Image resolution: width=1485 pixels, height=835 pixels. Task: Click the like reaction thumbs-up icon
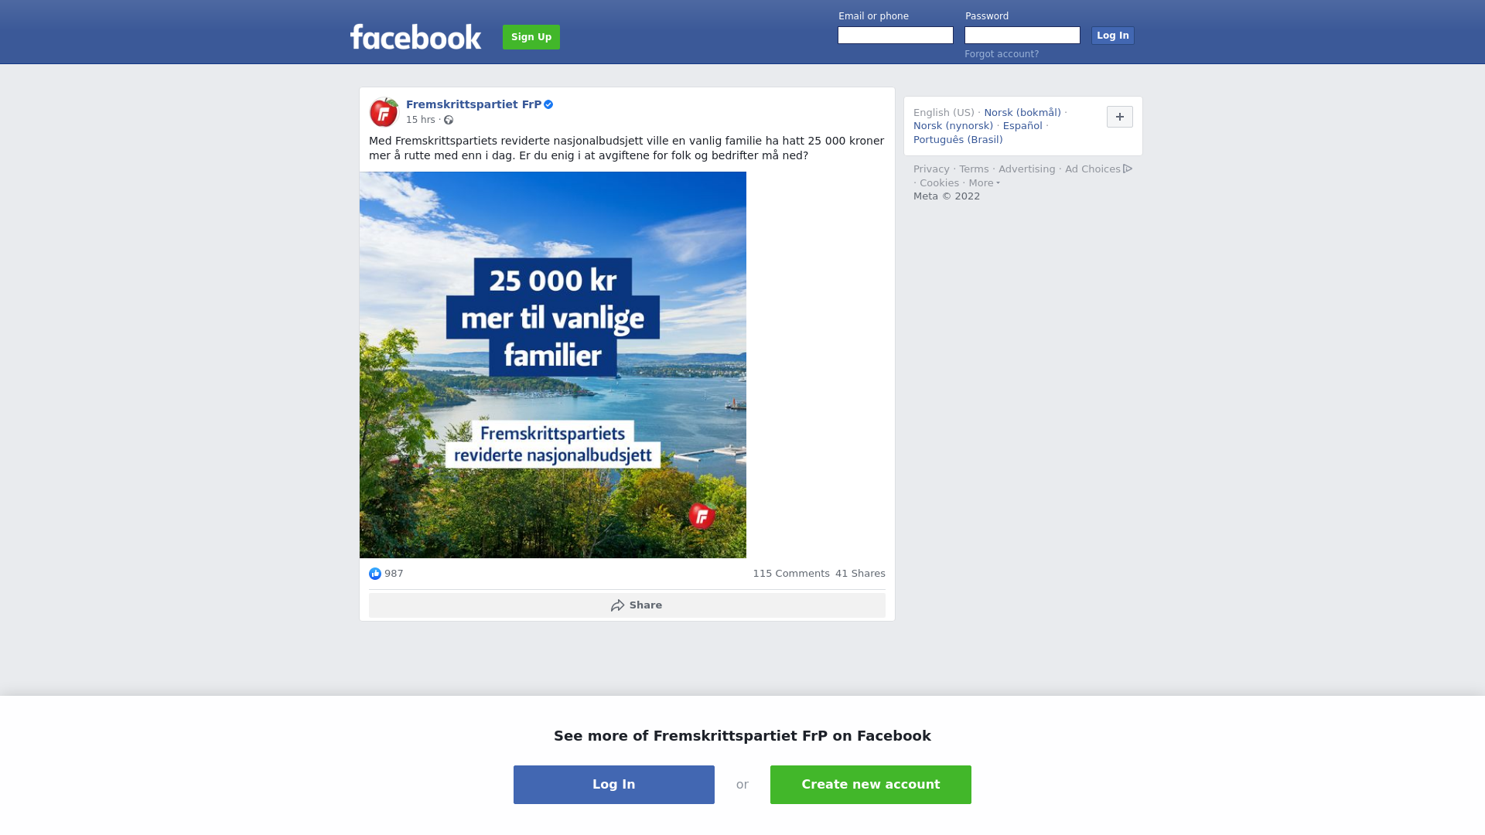tap(375, 574)
